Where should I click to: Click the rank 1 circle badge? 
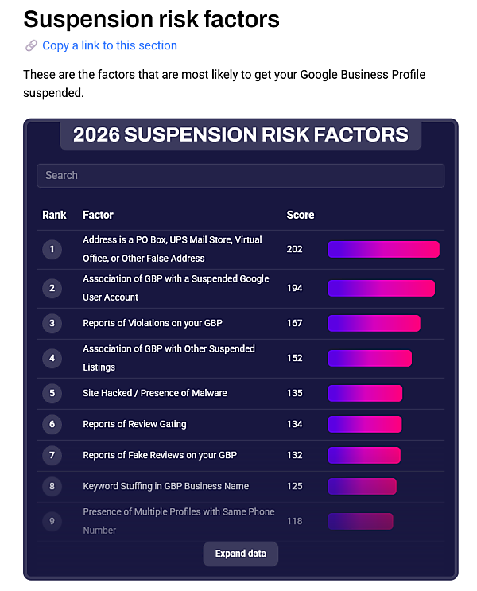pos(52,250)
